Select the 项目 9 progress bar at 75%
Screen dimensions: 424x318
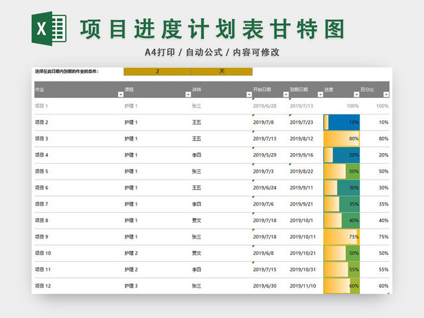point(342,237)
